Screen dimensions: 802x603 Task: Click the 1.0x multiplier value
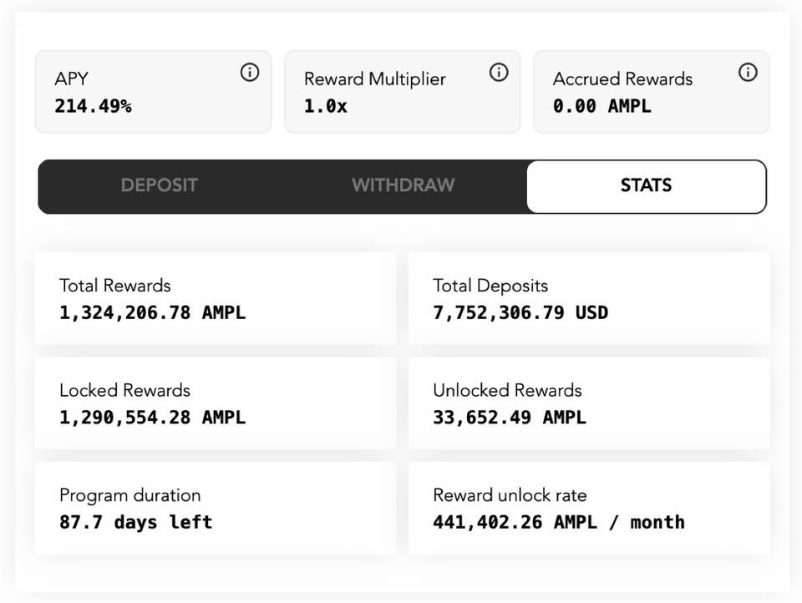(326, 106)
